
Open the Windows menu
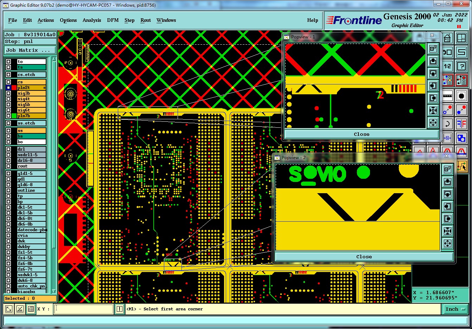tap(166, 20)
